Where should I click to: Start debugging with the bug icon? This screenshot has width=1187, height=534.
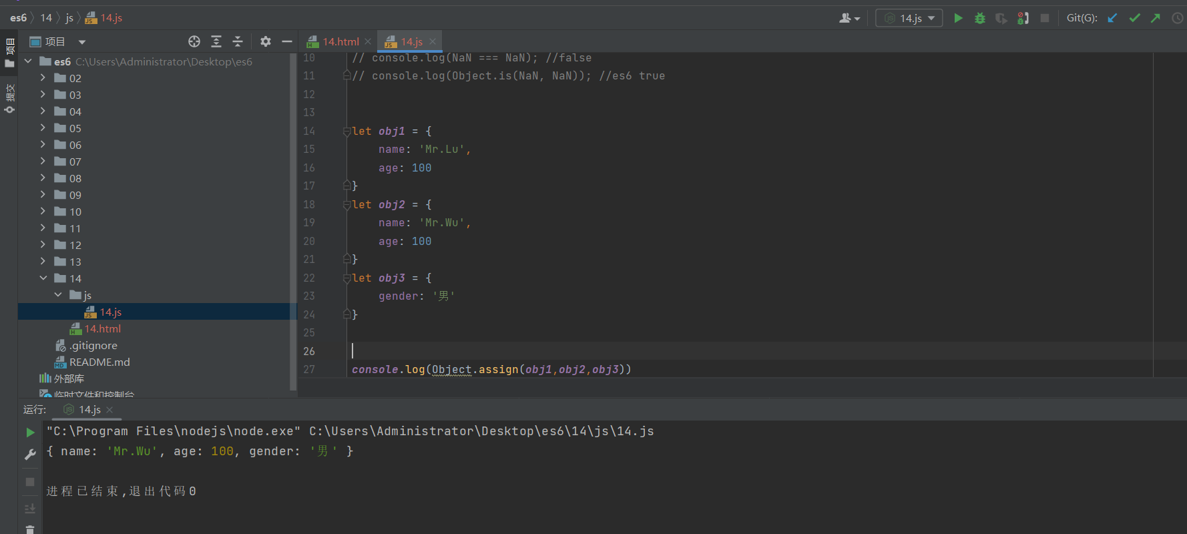click(980, 18)
